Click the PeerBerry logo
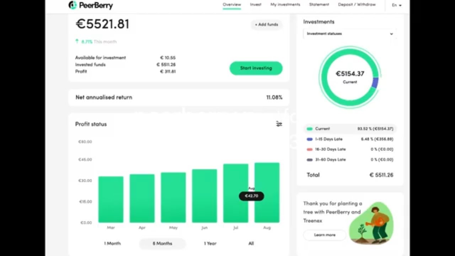The image size is (455, 256). click(91, 5)
